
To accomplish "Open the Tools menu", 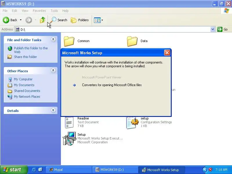I will [x=54, y=11].
